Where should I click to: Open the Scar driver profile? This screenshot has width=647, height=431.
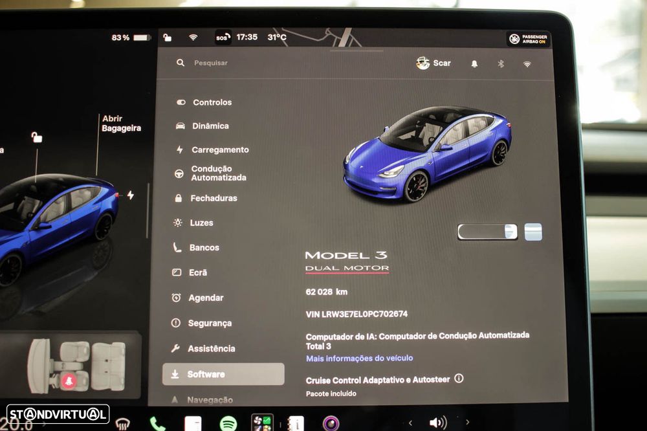point(433,63)
